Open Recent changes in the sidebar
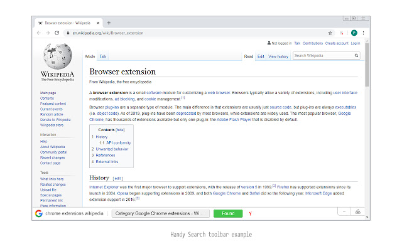Image resolution: width=402 pixels, height=251 pixels. [52, 158]
